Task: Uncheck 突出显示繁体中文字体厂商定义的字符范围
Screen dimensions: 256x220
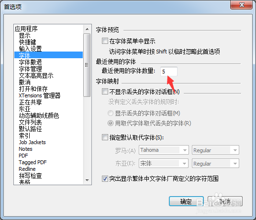Action: pos(105,178)
